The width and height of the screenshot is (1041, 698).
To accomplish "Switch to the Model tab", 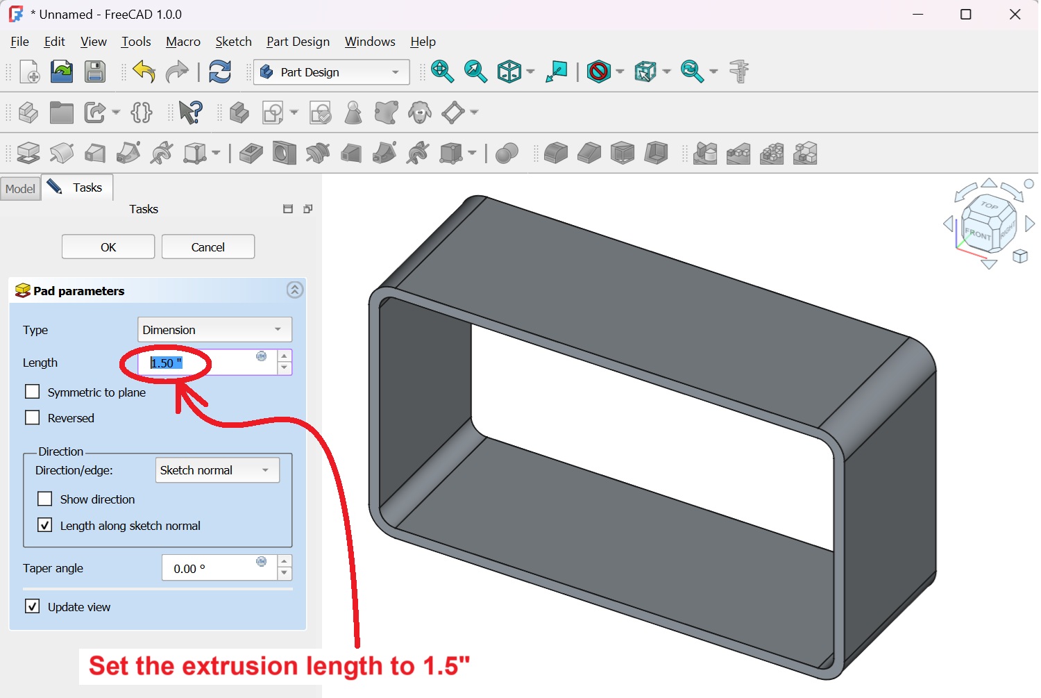I will (x=20, y=189).
